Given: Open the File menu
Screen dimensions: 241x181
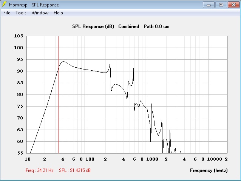Looking at the screenshot, I should click(7, 13).
